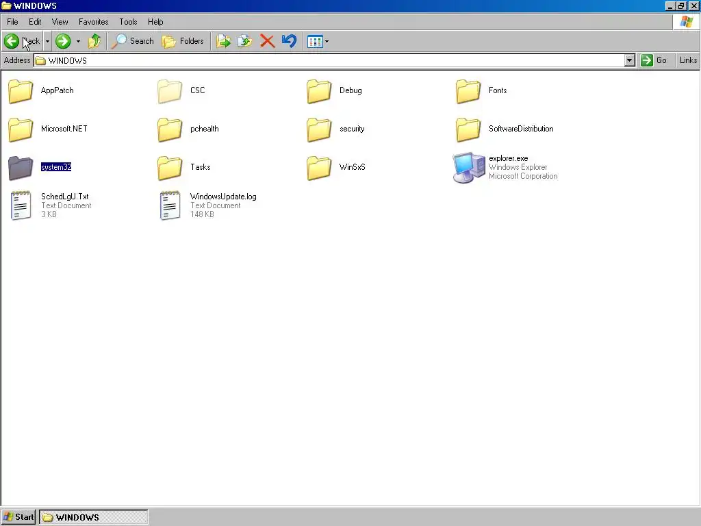Click the SoftwareDistribution folder name

point(521,128)
